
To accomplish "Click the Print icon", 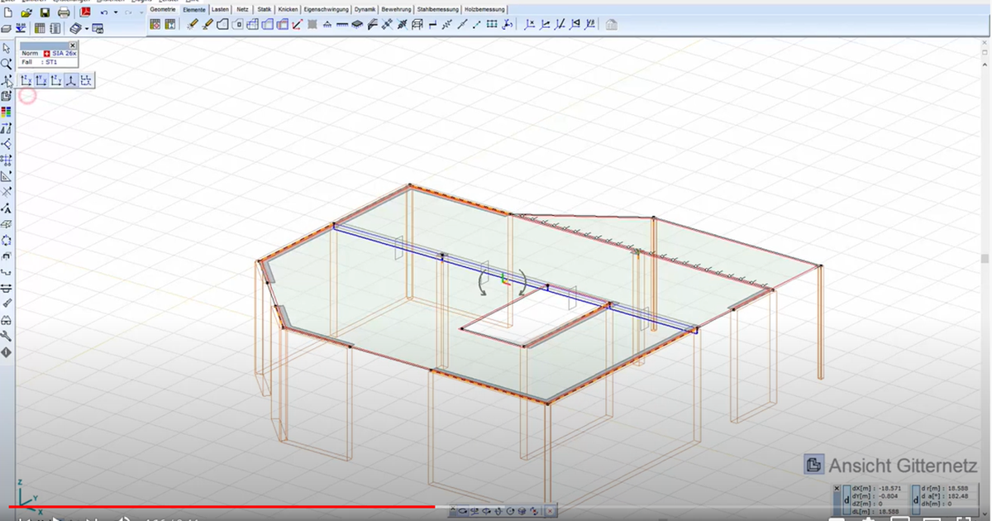I will pyautogui.click(x=64, y=13).
